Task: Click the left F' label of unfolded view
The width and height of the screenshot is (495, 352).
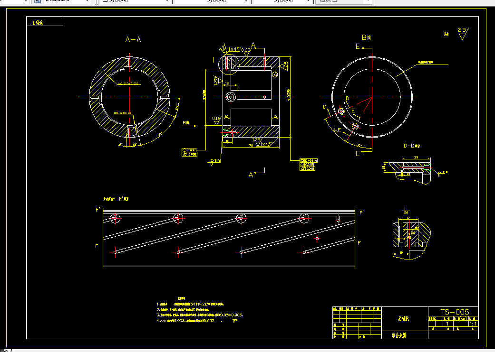Action: pos(98,210)
